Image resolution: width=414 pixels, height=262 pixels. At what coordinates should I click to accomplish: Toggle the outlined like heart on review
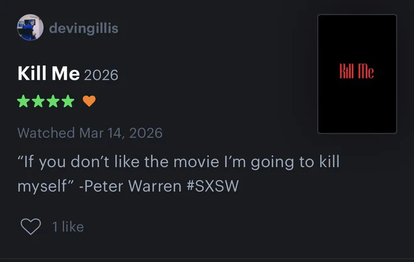coord(30,226)
